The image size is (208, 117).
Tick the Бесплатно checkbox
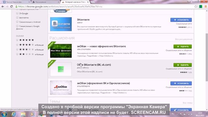(x=17, y=18)
